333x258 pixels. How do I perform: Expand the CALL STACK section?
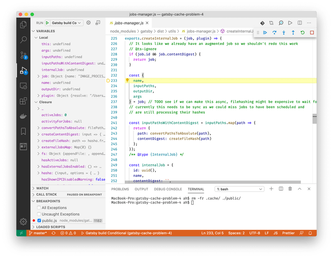tap(33, 194)
